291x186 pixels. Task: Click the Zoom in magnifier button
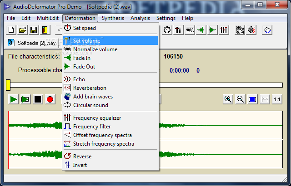[x=228, y=99]
